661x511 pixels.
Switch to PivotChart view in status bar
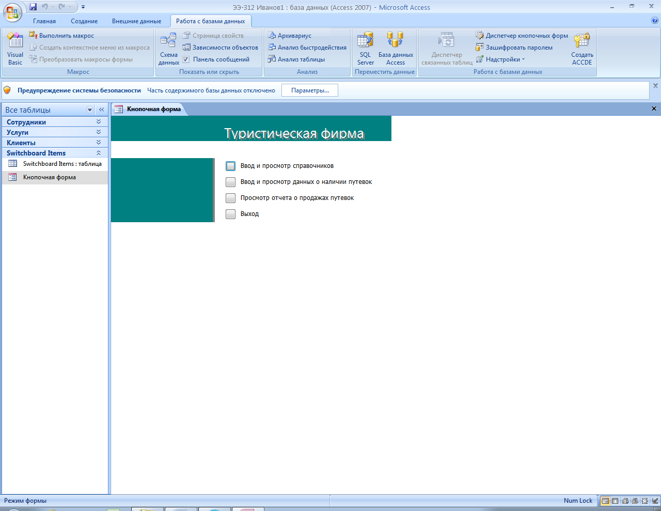coord(635,501)
